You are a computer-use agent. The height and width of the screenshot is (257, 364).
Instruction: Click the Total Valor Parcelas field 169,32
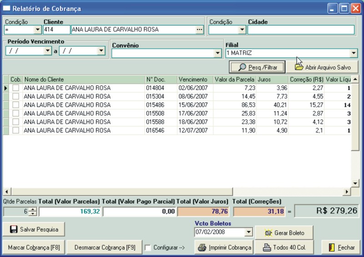pyautogui.click(x=70, y=212)
